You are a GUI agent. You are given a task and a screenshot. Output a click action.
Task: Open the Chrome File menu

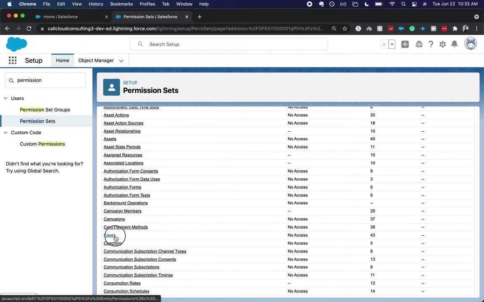[46, 4]
